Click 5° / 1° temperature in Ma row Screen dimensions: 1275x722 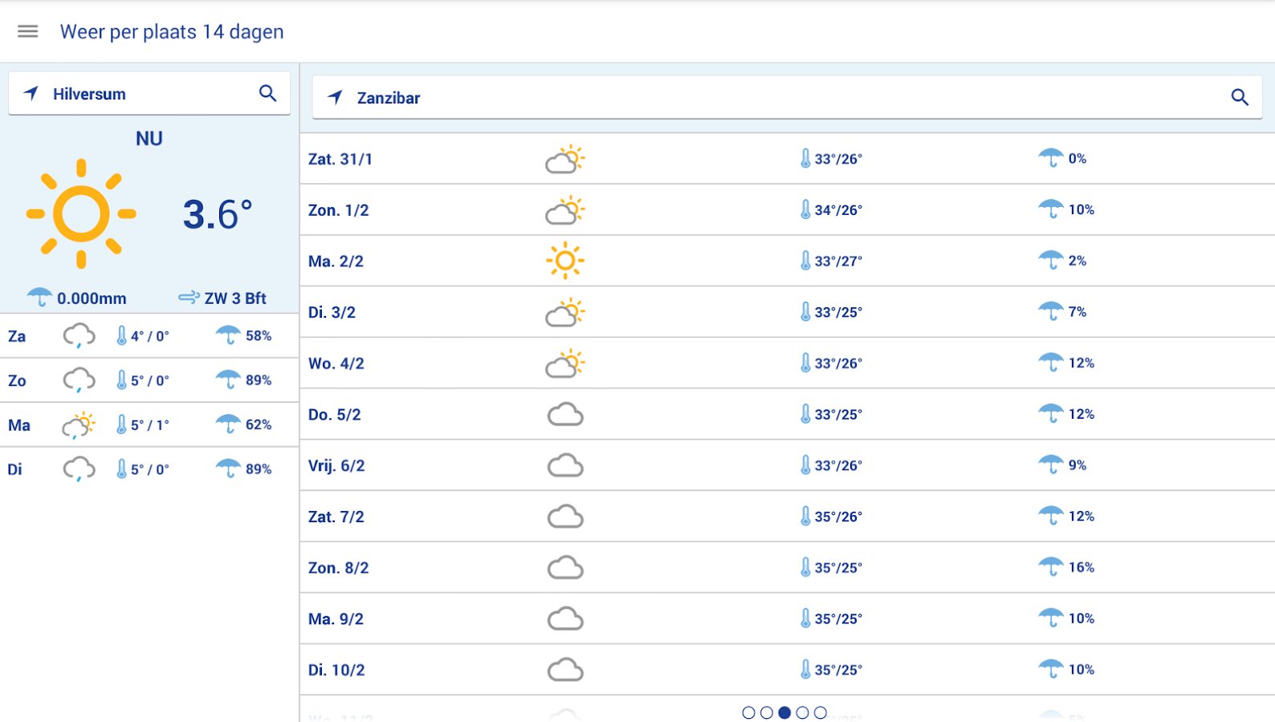tap(150, 425)
